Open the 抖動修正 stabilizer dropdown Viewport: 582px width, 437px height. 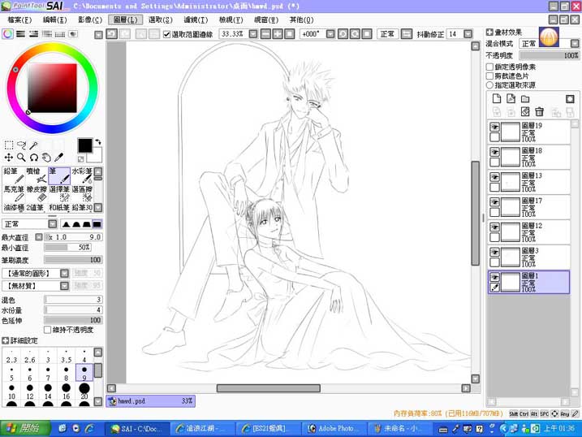468,34
